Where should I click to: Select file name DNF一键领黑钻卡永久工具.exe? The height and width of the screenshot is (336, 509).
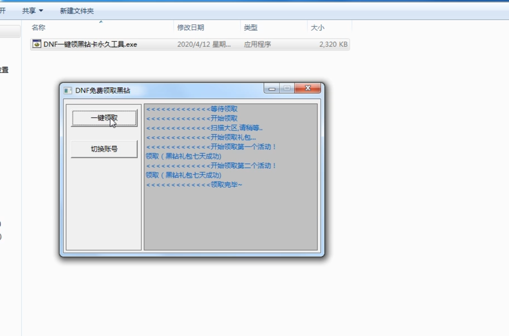(90, 45)
